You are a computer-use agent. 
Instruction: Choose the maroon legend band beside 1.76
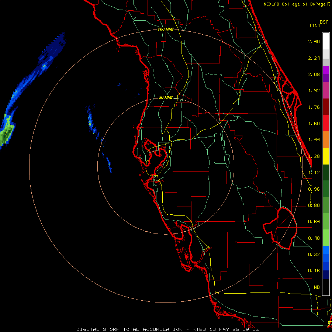click(326, 107)
